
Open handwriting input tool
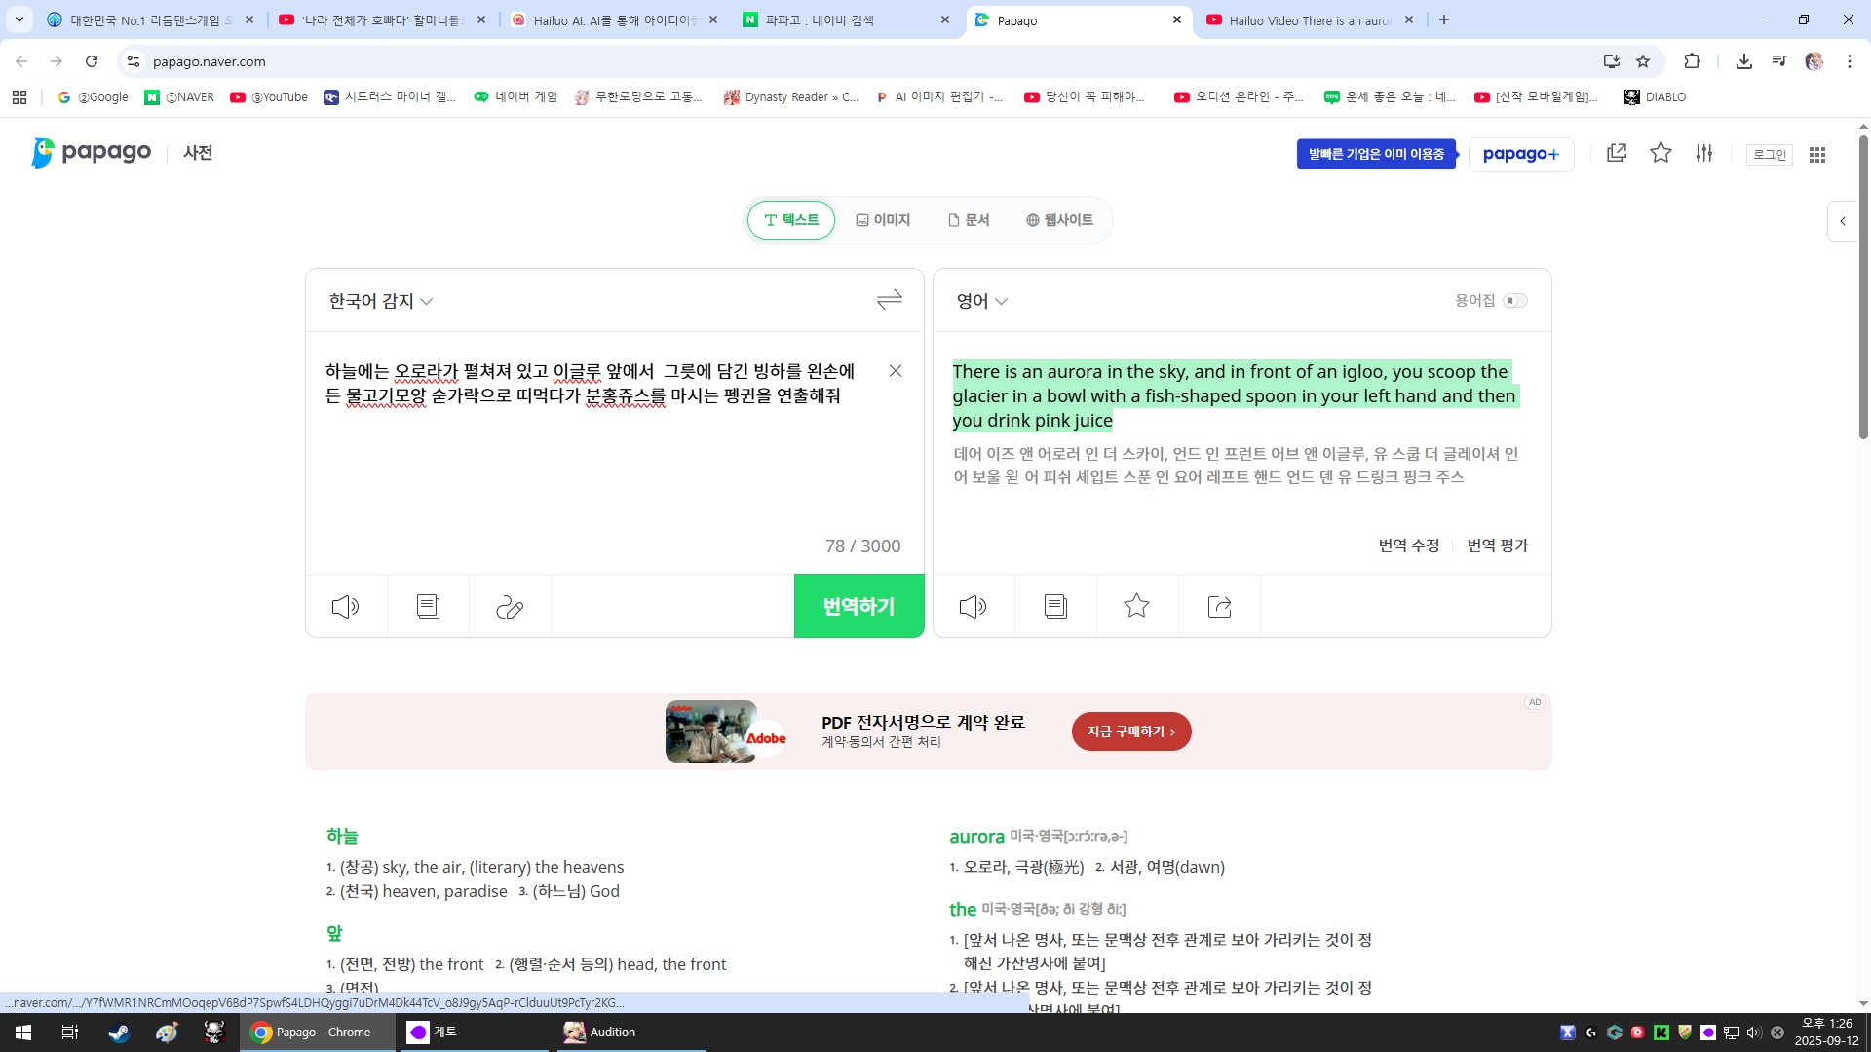coord(510,607)
